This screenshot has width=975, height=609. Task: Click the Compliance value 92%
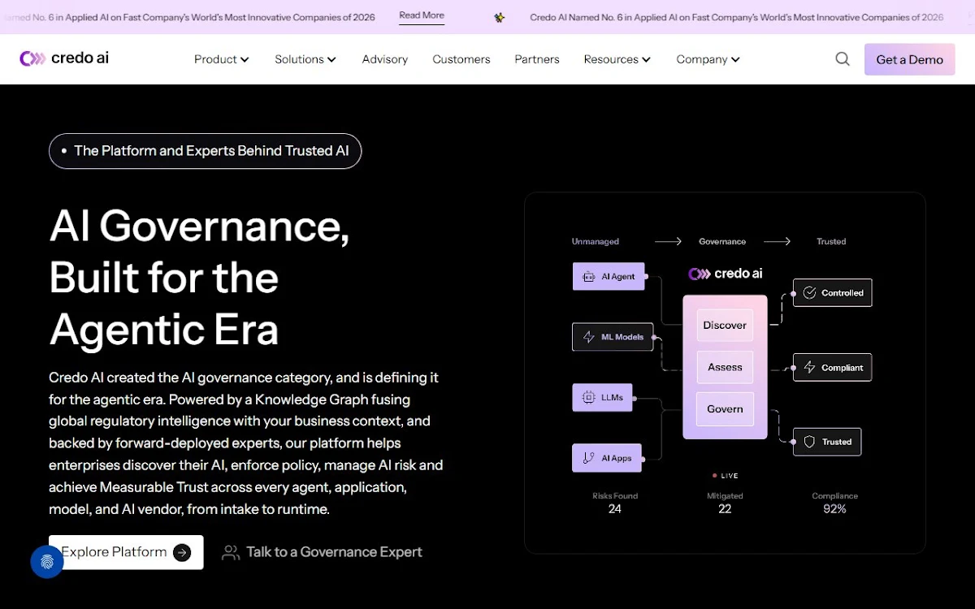coord(834,509)
